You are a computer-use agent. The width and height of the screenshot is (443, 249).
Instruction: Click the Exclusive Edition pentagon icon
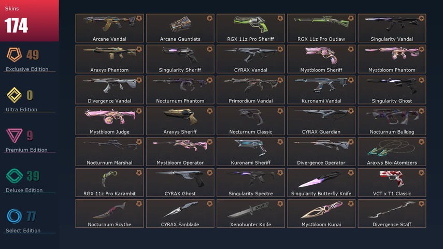click(14, 55)
